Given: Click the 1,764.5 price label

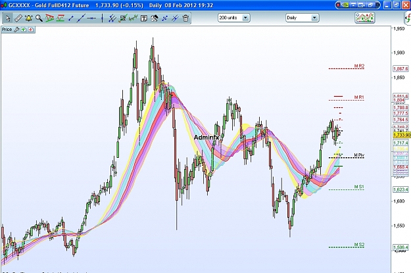Looking at the screenshot, I should [x=400, y=120].
